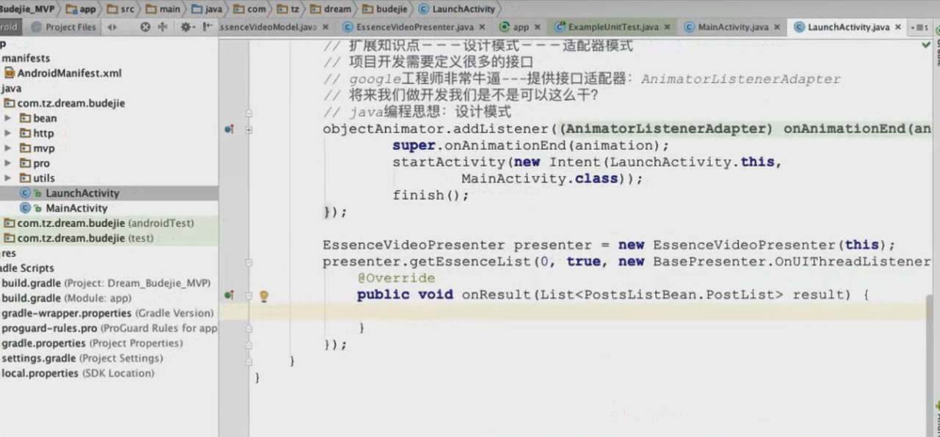
Task: Open the project panel gear settings menu
Action: pyautogui.click(x=186, y=27)
